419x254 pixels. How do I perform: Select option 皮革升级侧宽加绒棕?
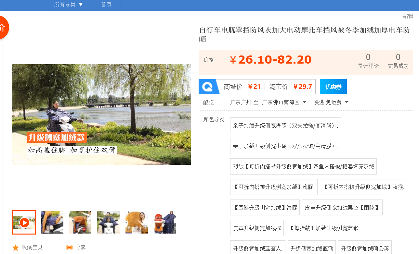pyautogui.click(x=257, y=228)
